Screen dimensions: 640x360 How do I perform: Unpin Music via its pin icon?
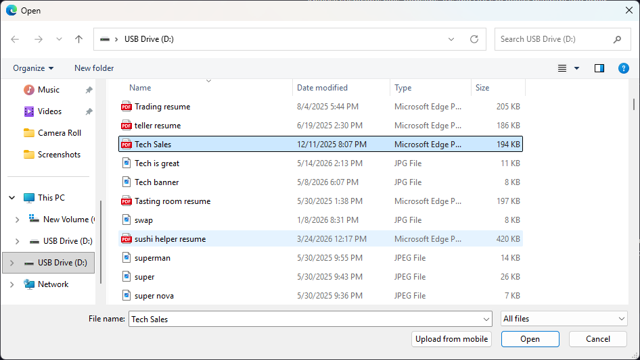(x=89, y=90)
